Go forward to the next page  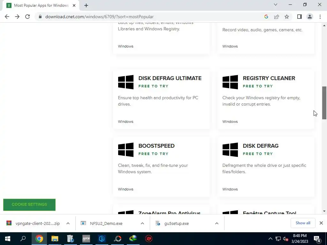[17, 17]
